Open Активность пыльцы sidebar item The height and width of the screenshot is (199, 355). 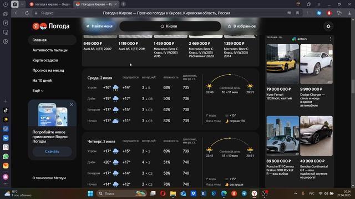[50, 50]
